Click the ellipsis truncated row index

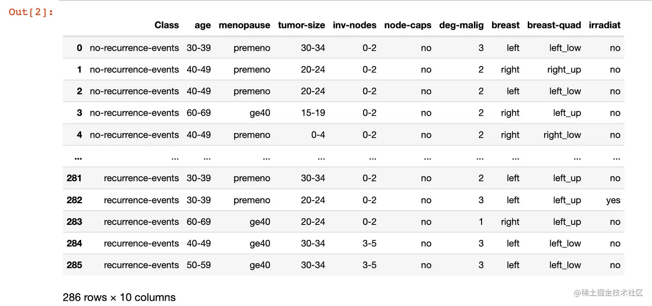(78, 157)
